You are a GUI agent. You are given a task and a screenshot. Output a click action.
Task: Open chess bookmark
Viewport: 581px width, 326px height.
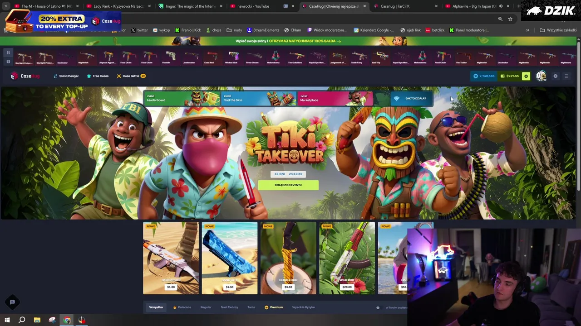point(213,30)
